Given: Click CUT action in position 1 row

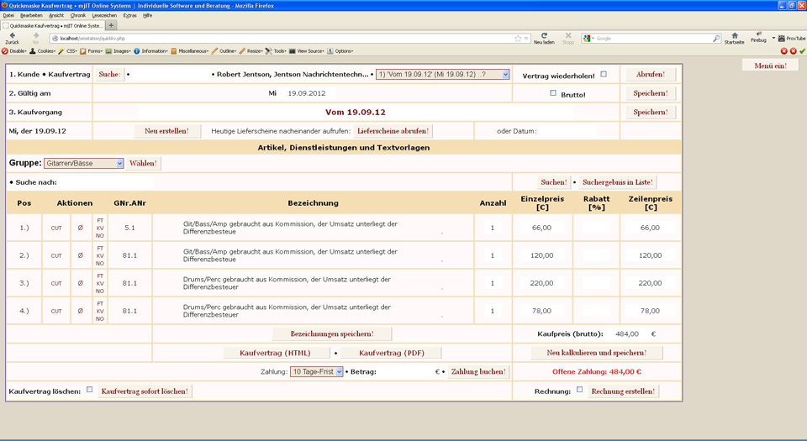Looking at the screenshot, I should coord(56,228).
